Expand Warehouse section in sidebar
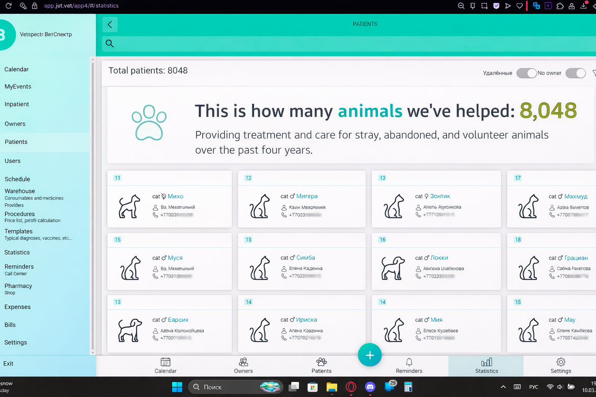Image resolution: width=596 pixels, height=397 pixels. point(20,191)
